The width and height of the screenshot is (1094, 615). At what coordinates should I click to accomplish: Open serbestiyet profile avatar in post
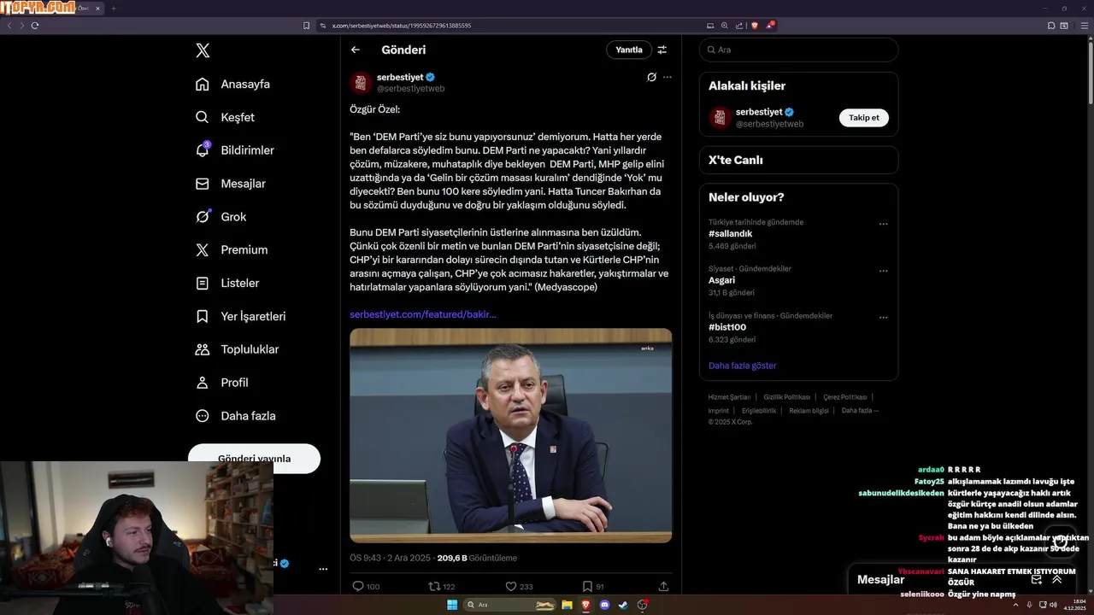tap(361, 83)
